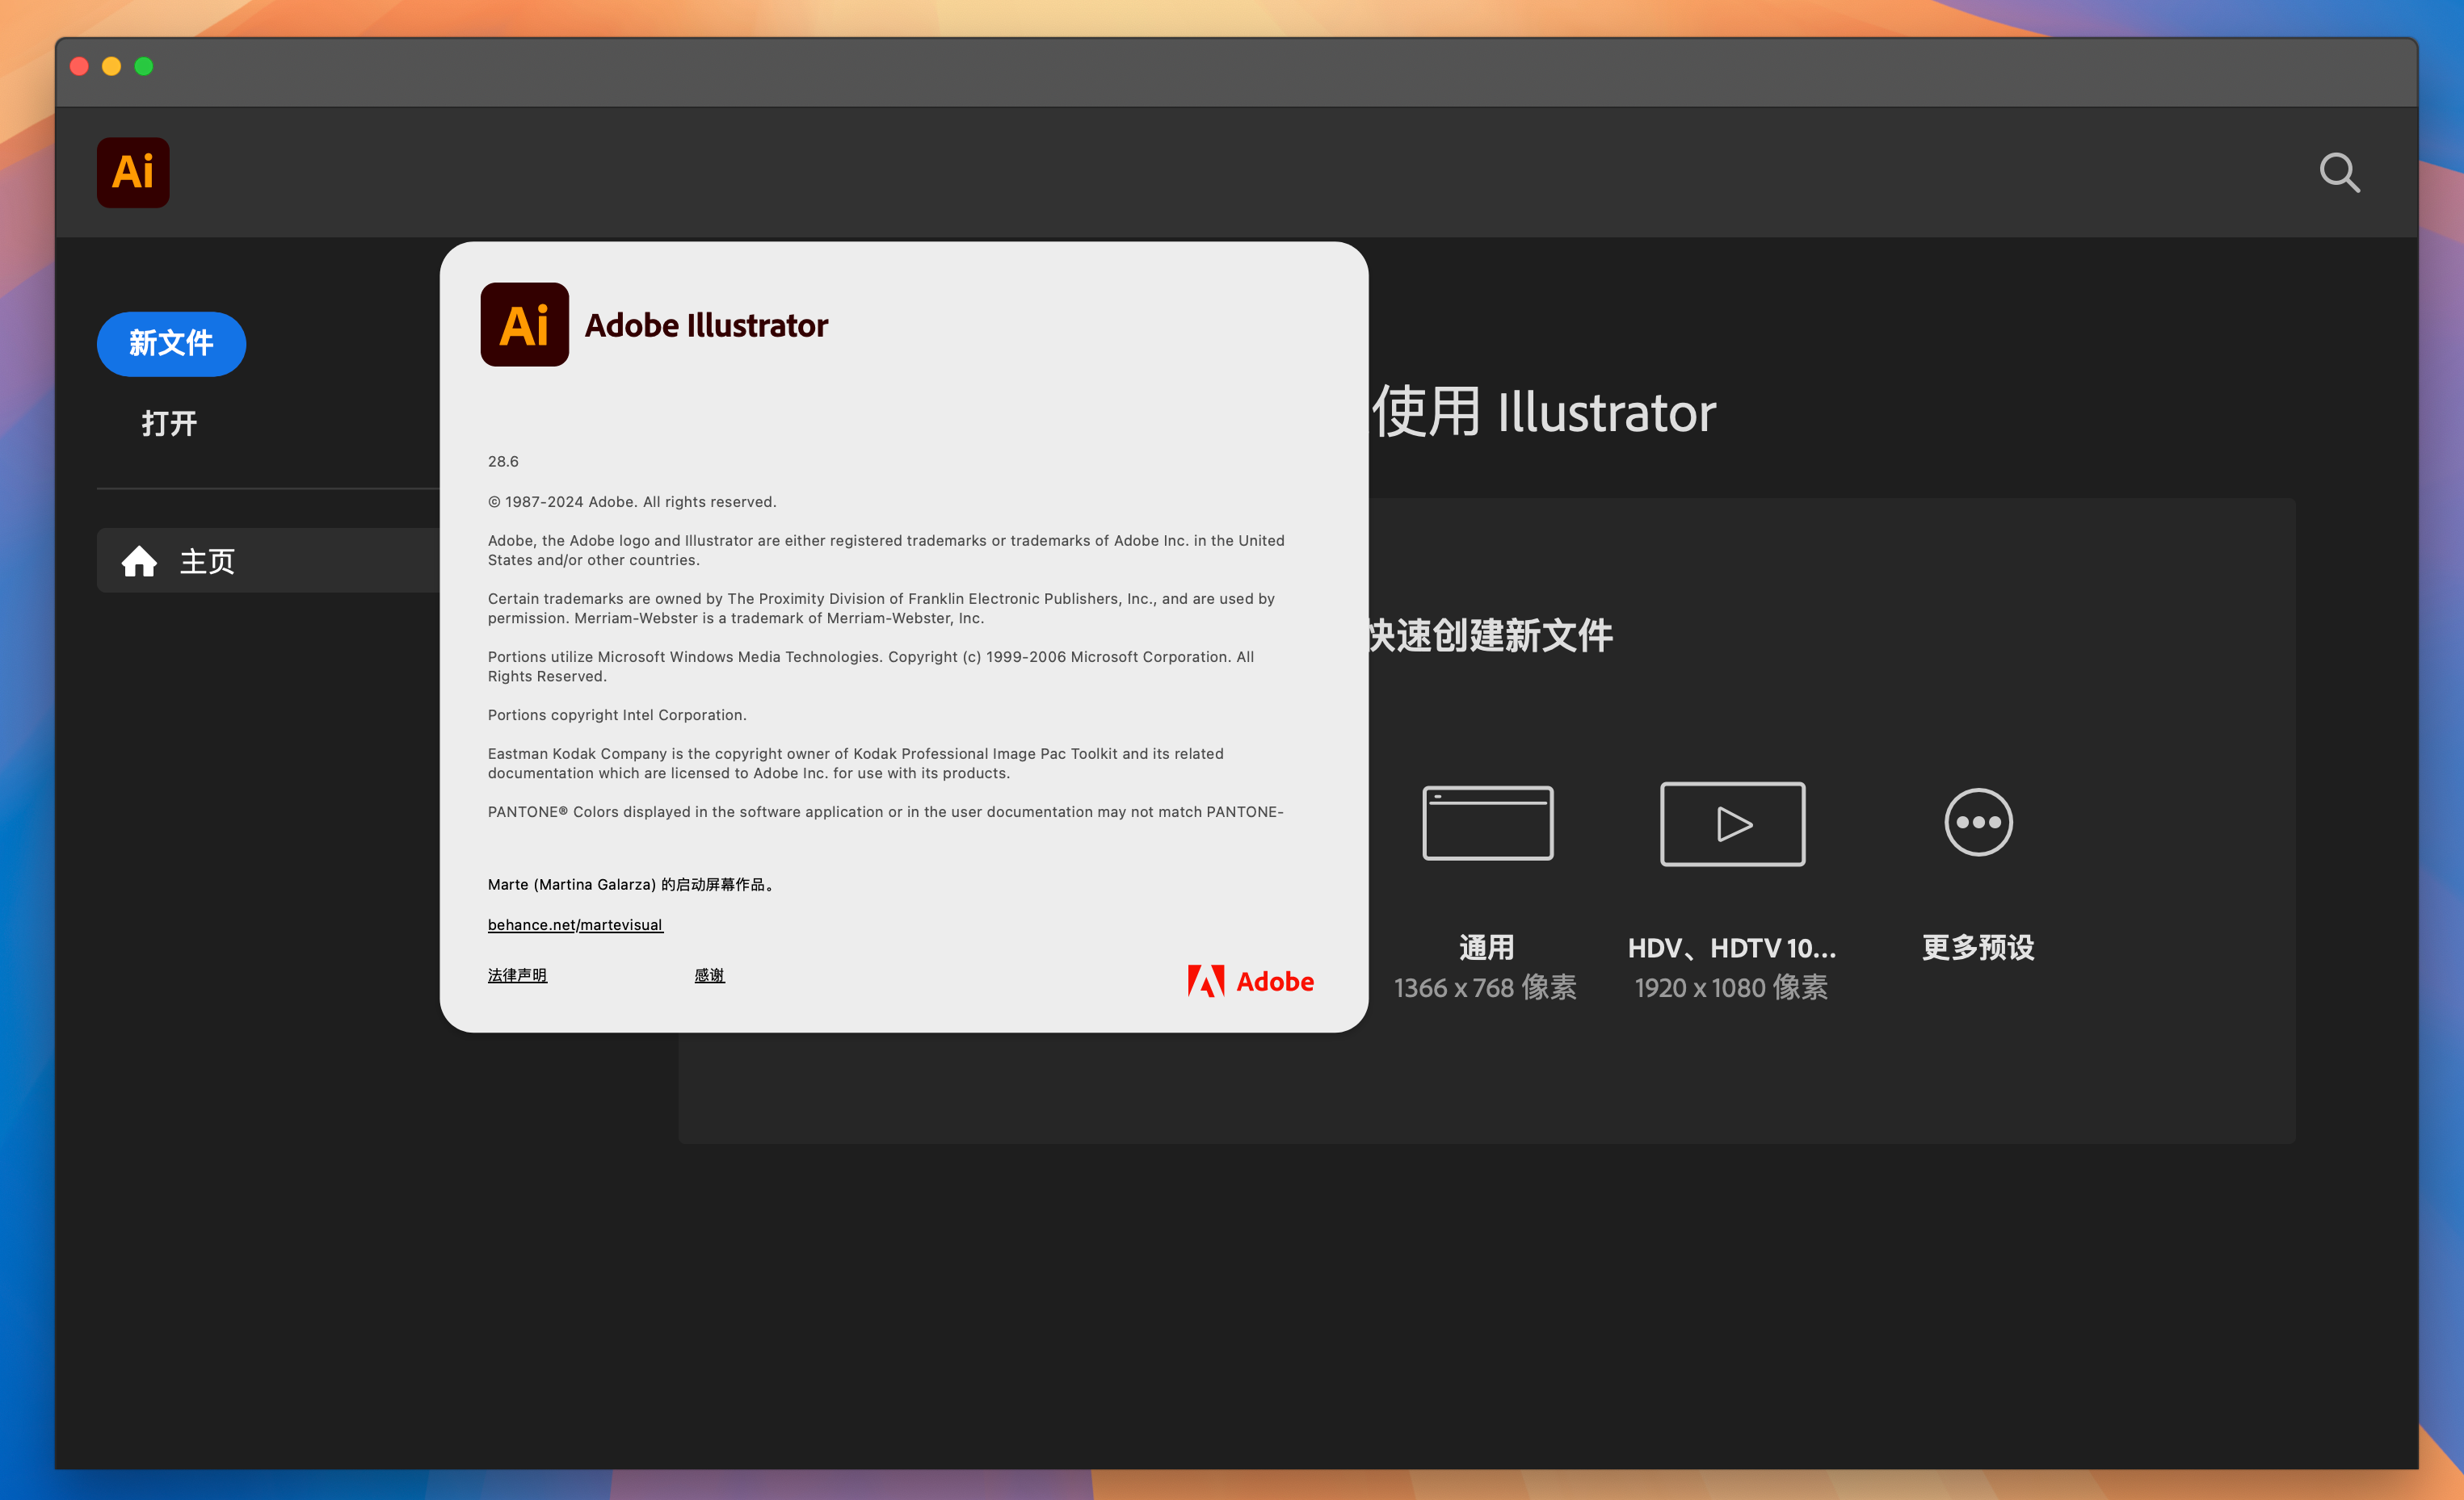Click the "快速创建新文件" heading
The height and width of the screenshot is (1500, 2464).
(x=1490, y=635)
